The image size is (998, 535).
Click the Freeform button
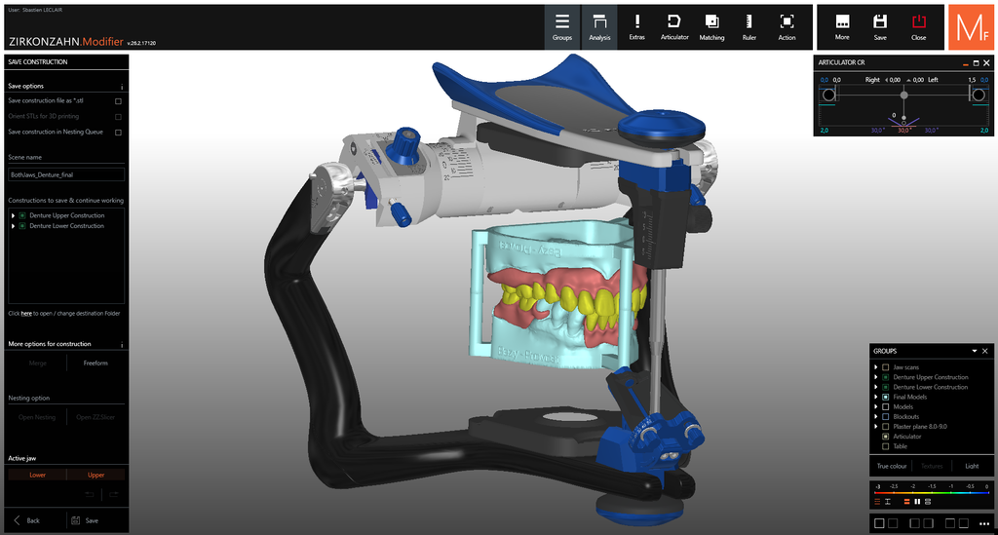[96, 363]
